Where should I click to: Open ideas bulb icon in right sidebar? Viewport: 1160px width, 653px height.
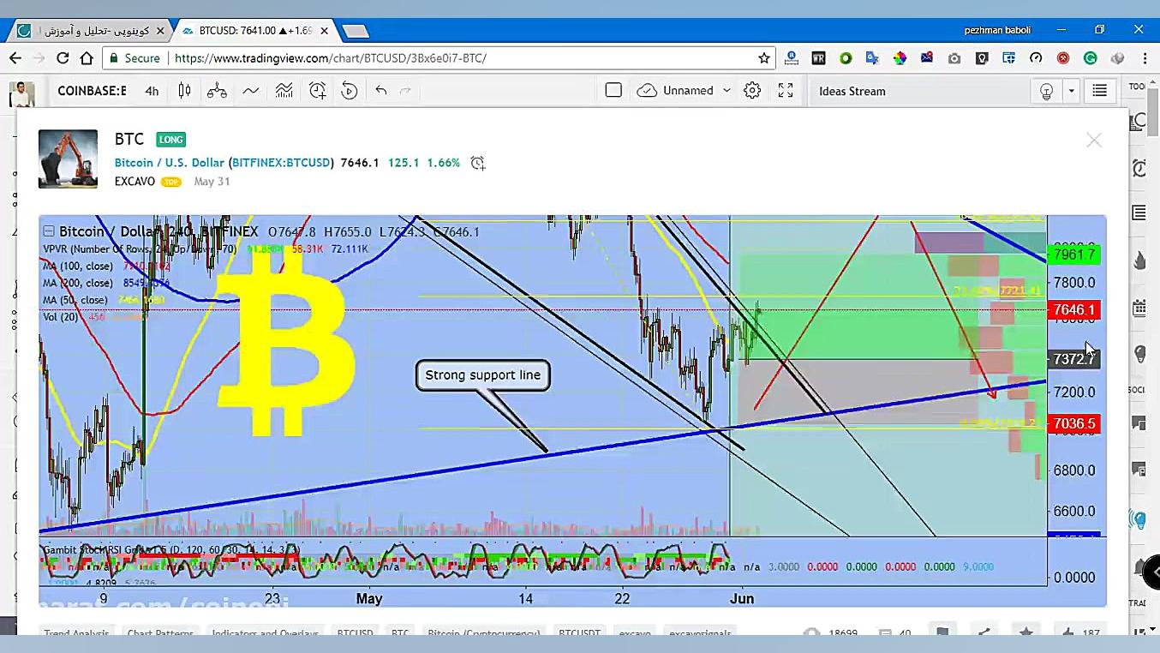[1139, 353]
